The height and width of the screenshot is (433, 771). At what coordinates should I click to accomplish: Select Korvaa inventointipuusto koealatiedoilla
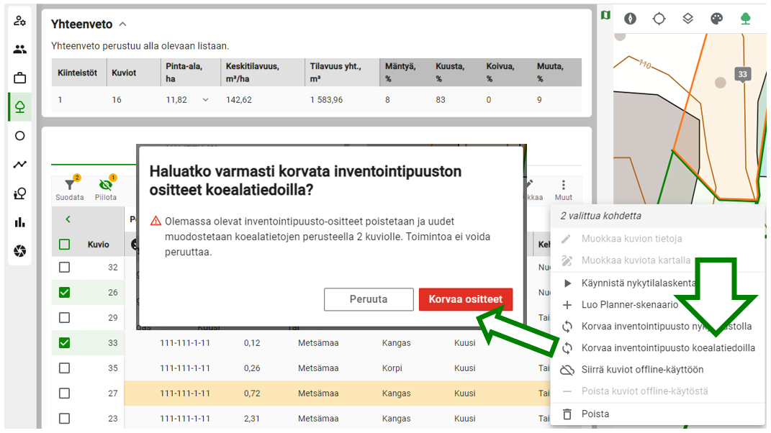[x=668, y=348]
